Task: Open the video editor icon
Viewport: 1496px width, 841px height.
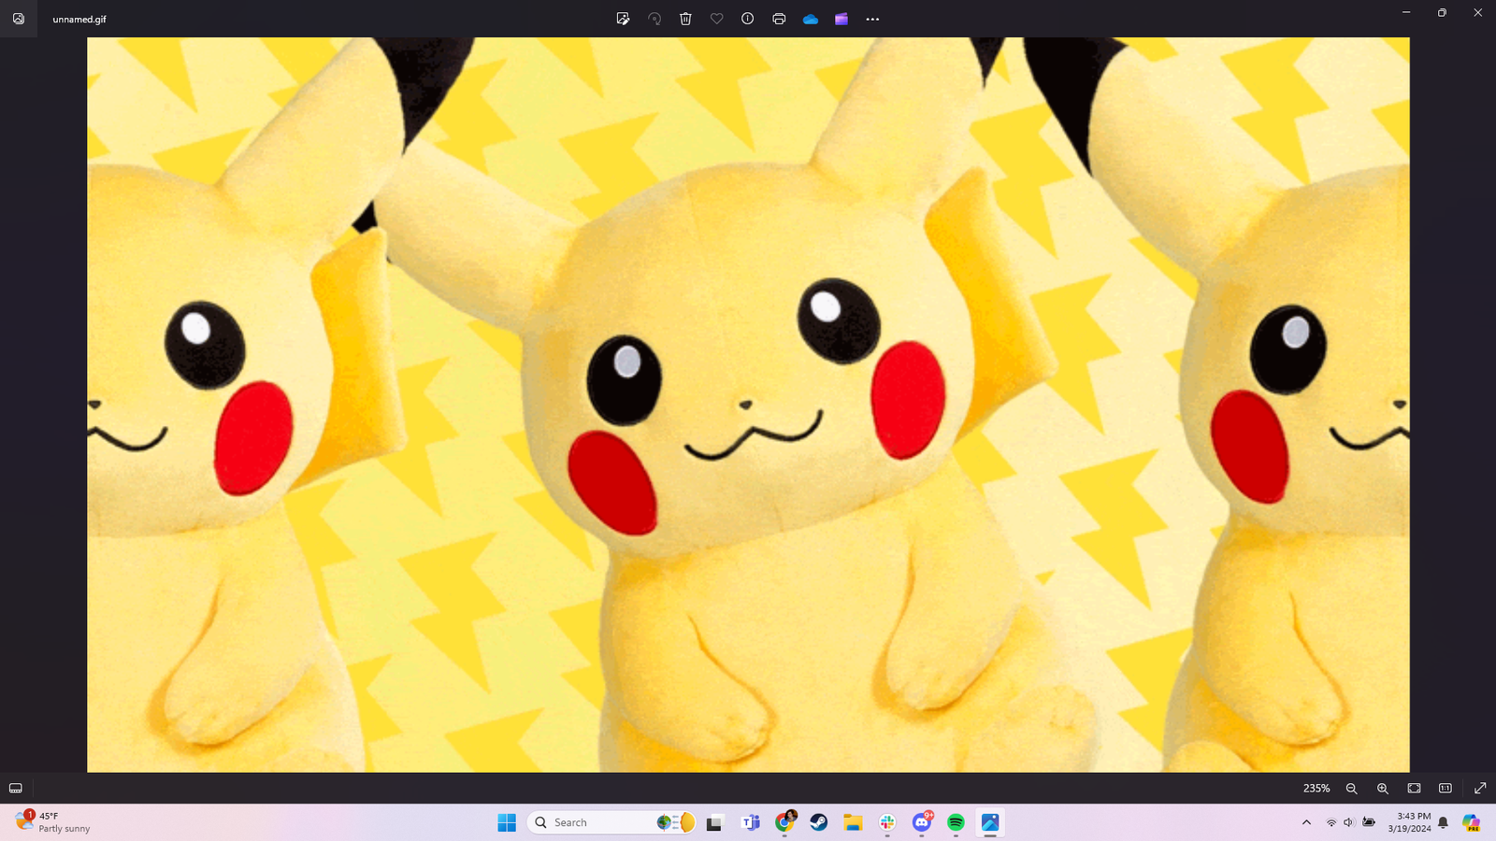Action: 841,19
